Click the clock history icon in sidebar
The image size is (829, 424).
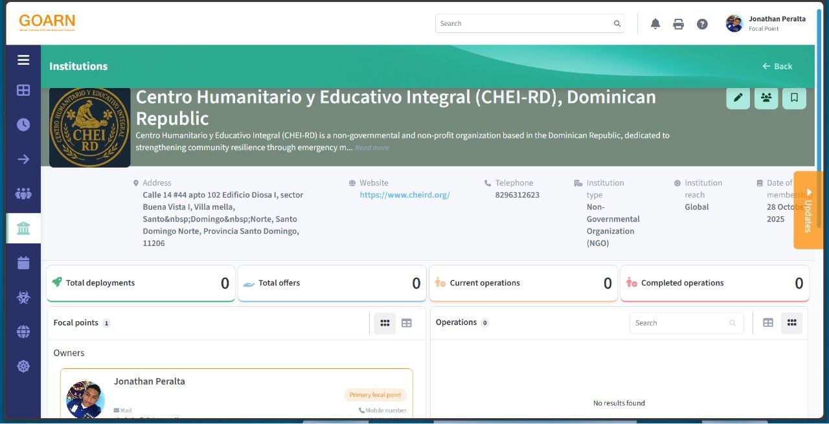coord(23,124)
